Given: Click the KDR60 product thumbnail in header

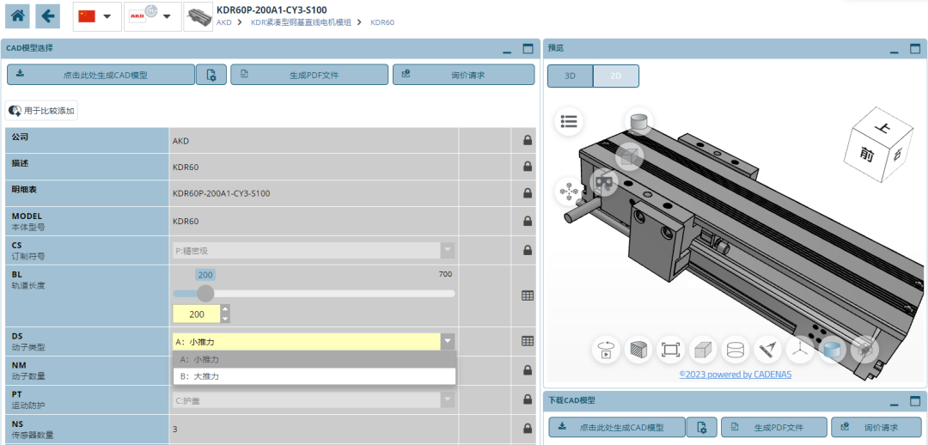Looking at the screenshot, I should [198, 17].
